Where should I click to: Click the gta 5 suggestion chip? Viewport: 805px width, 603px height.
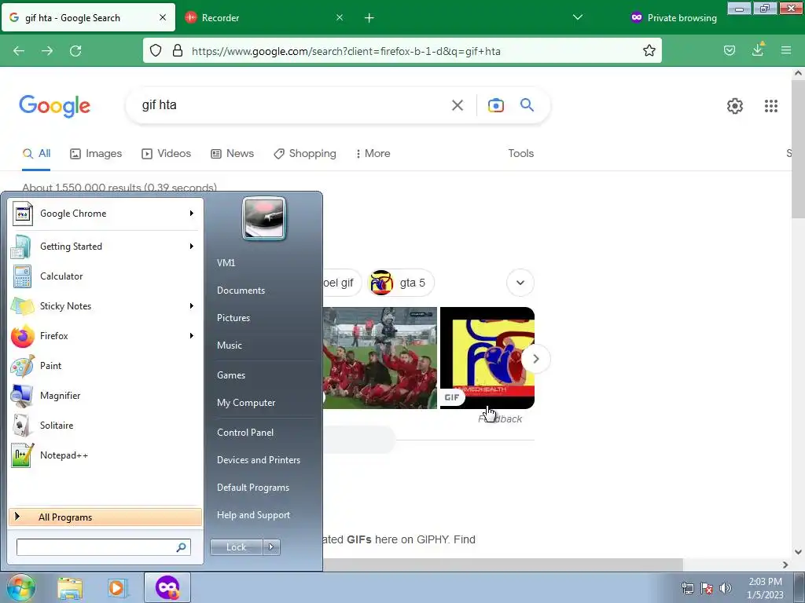[x=402, y=283]
